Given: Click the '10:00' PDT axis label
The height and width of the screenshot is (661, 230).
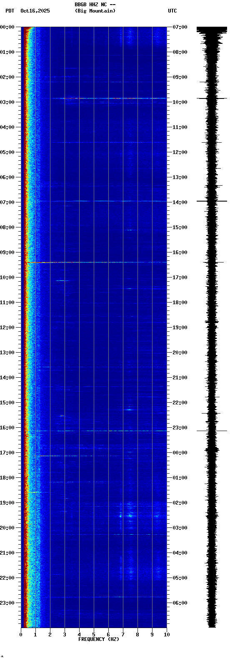Looking at the screenshot, I should (7, 278).
